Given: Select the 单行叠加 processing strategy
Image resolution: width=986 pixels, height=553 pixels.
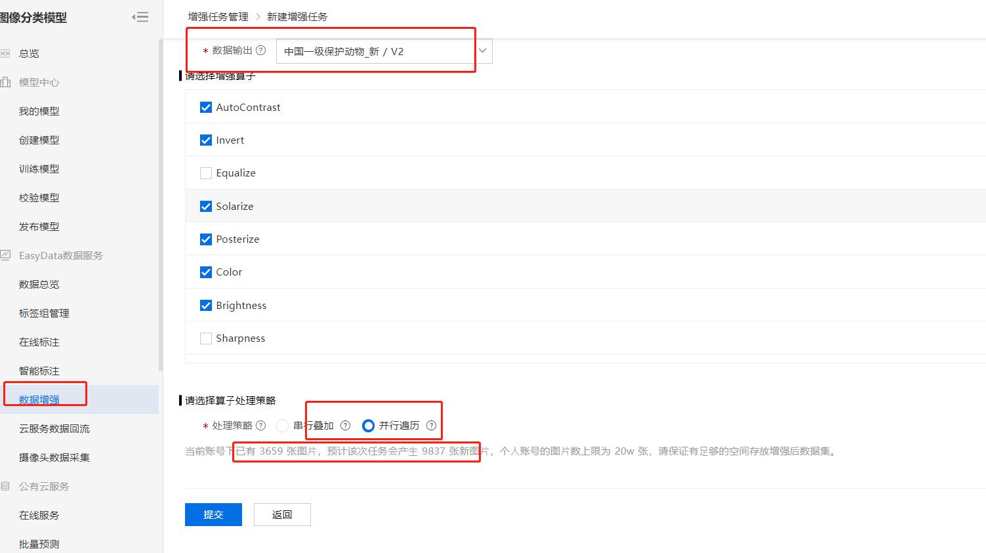Looking at the screenshot, I should 282,425.
